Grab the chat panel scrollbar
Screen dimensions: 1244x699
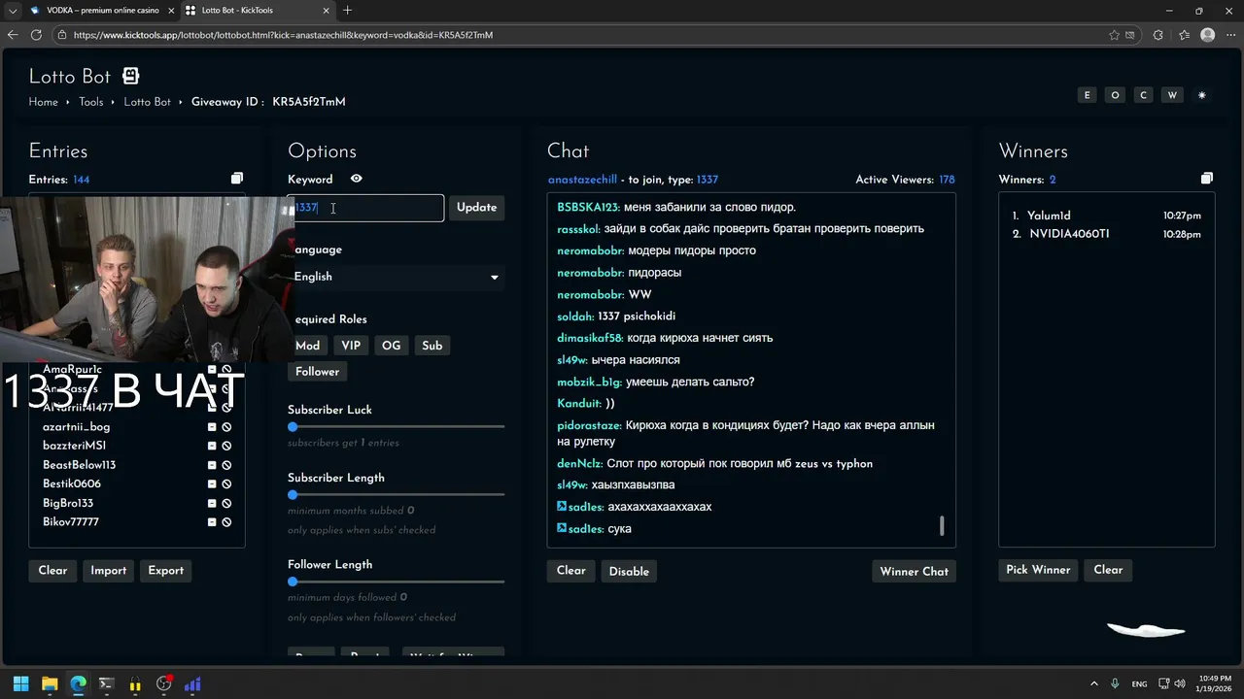click(x=942, y=525)
